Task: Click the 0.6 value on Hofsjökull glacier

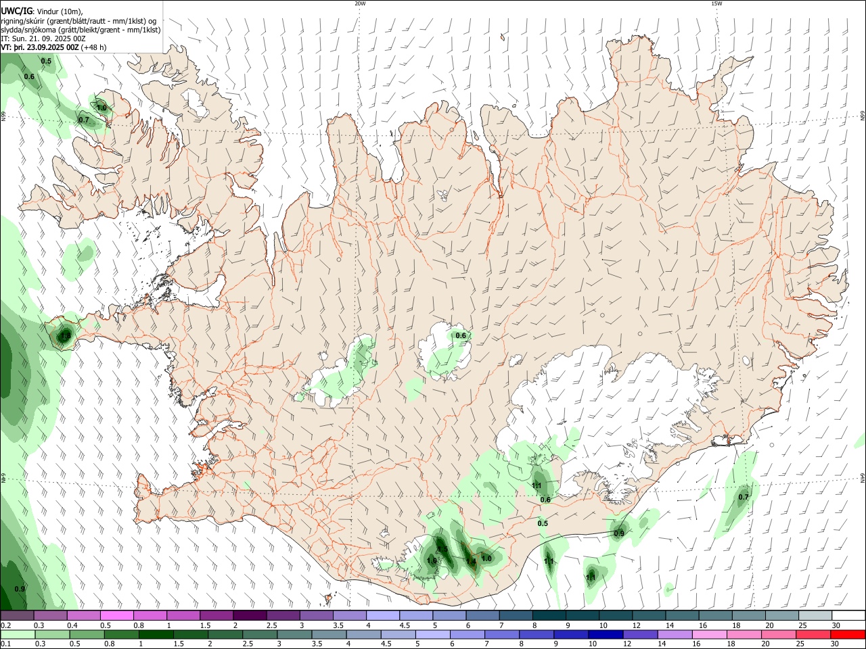Action: pos(461,335)
